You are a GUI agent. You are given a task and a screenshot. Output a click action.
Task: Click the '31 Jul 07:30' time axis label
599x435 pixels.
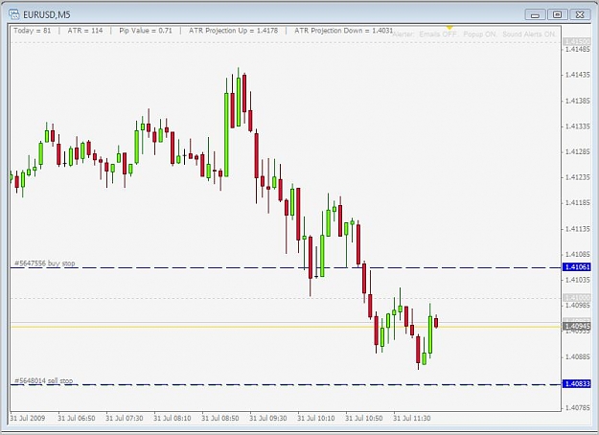tap(125, 418)
